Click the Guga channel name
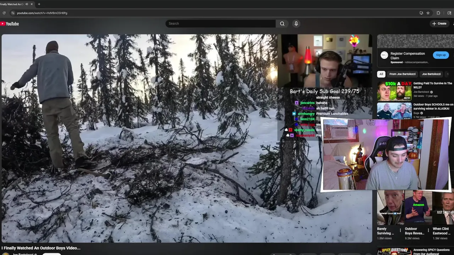 pos(416,113)
